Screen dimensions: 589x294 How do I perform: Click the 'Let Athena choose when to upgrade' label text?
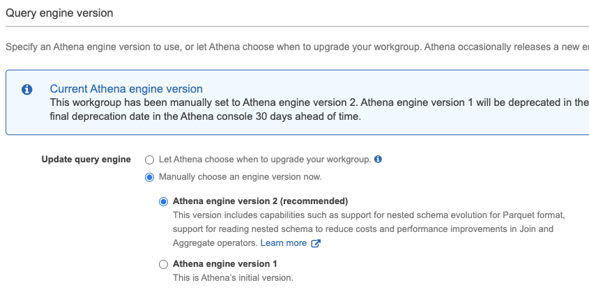[x=264, y=160]
